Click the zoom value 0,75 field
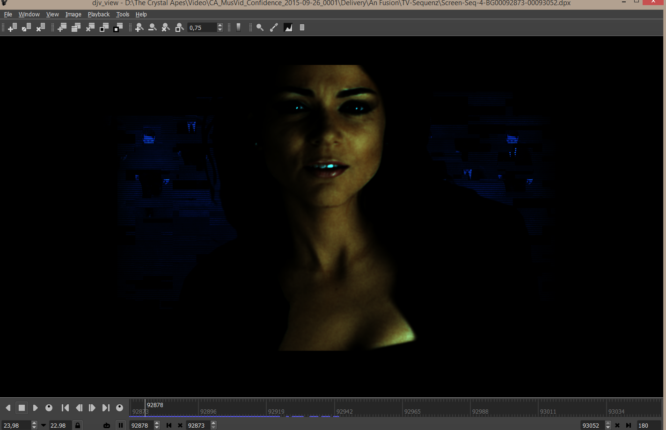The image size is (666, 430). 202,28
